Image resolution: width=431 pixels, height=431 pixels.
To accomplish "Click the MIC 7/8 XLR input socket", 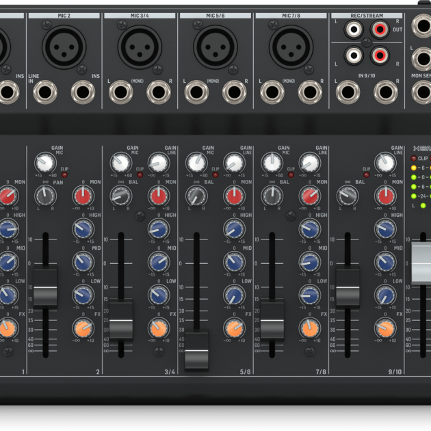I will click(291, 47).
